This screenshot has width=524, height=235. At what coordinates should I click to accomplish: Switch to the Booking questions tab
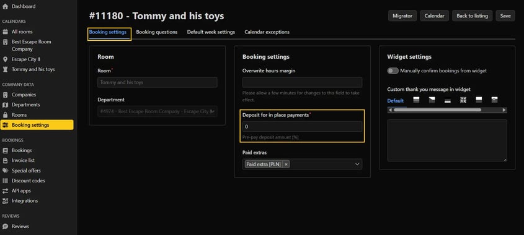[157, 32]
